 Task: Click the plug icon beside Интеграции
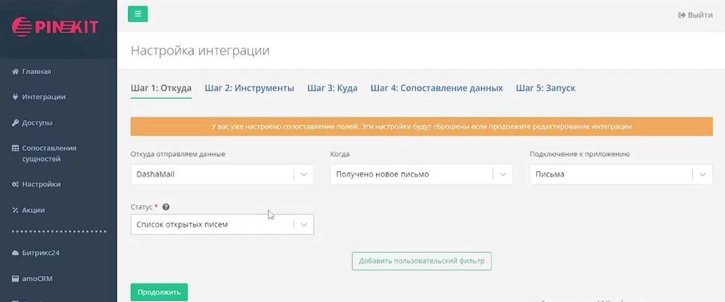pyautogui.click(x=15, y=97)
